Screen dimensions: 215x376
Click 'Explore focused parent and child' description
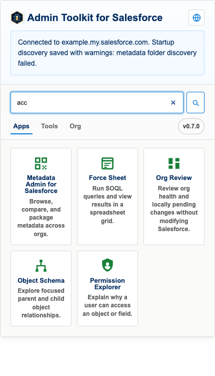41,303
